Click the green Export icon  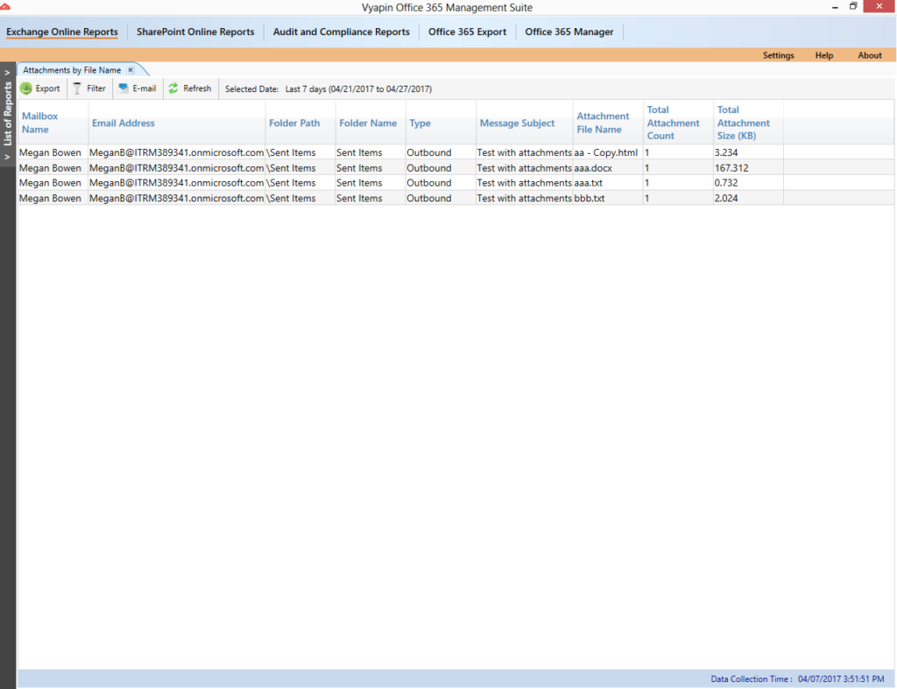tap(26, 88)
